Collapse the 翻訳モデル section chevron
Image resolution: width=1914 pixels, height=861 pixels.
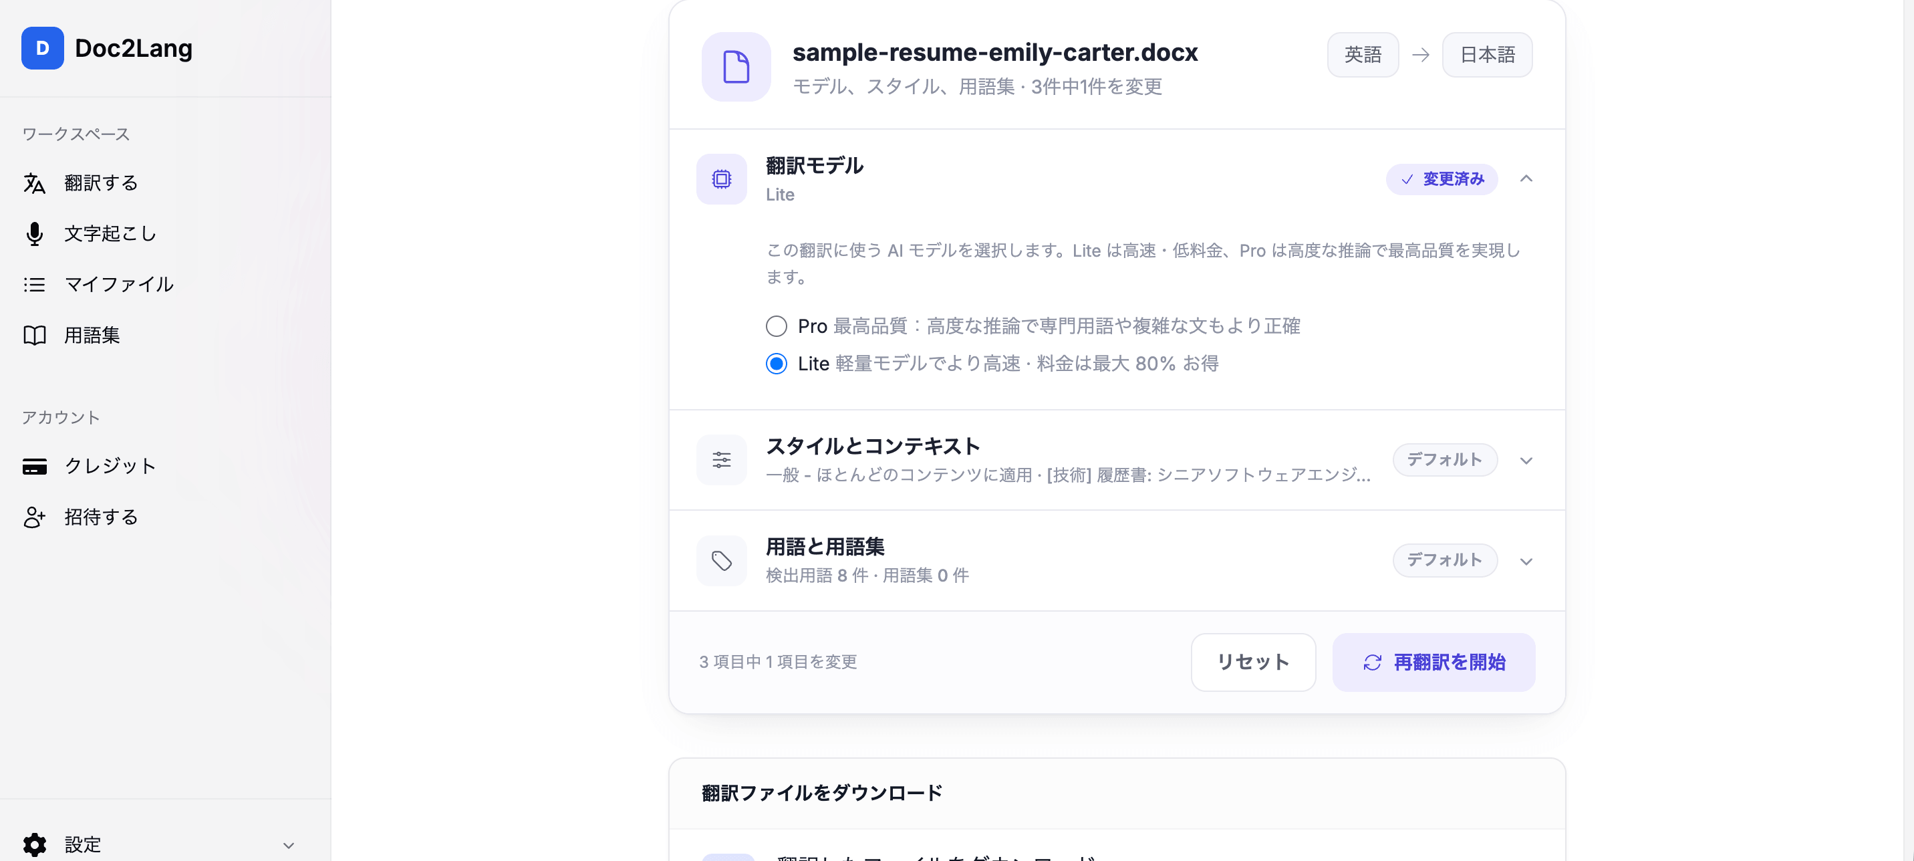point(1526,179)
